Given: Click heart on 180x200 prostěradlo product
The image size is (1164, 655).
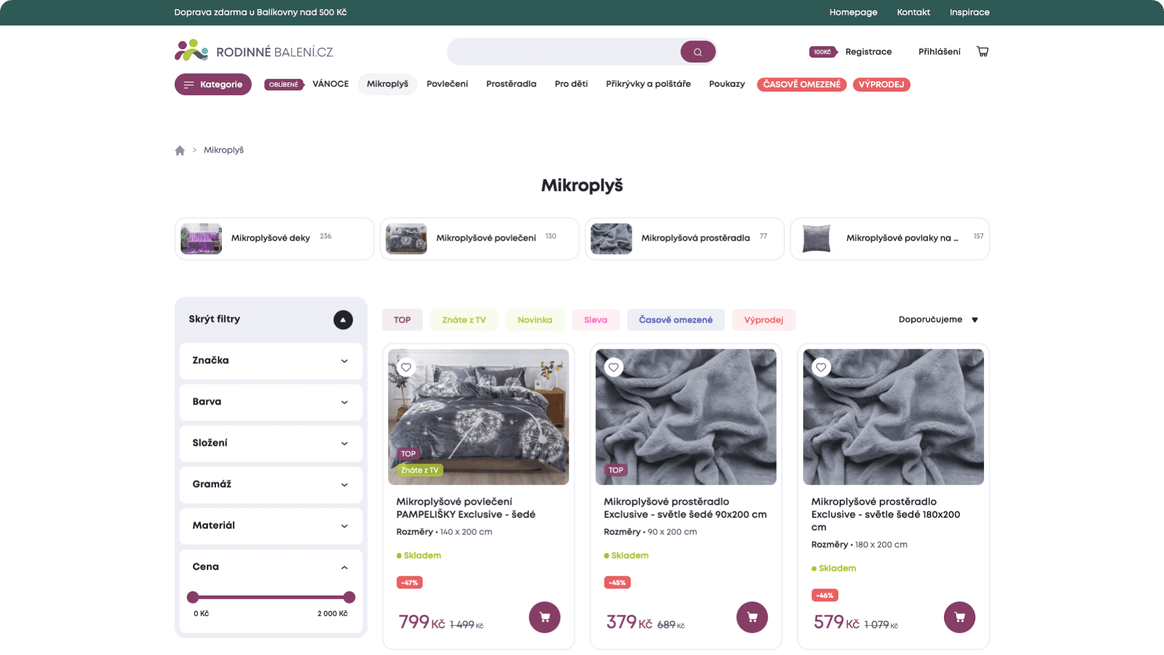Looking at the screenshot, I should [x=821, y=367].
